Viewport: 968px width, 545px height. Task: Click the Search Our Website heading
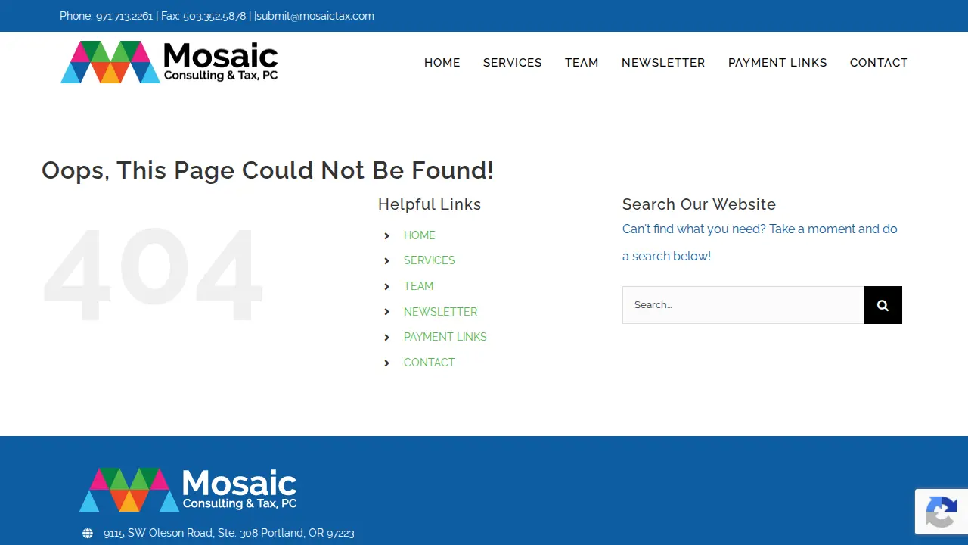[x=699, y=204]
